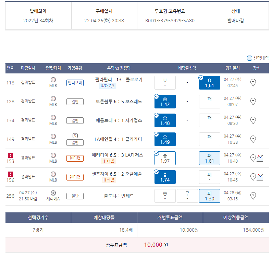Click the S badge icon on game 149
Viewport: 272px width, 257px height.
coord(75,136)
